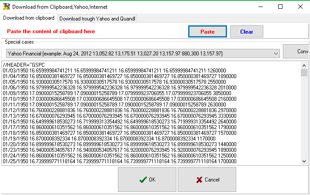Click the 01/25/1950 data row
The image size is (310, 195).
tap(114, 161)
